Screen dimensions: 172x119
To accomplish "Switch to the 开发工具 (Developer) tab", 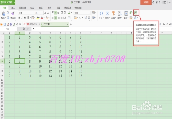I will (x=68, y=8).
